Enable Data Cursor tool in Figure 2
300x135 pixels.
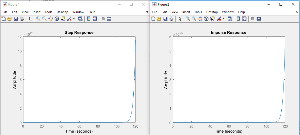tap(212, 19)
